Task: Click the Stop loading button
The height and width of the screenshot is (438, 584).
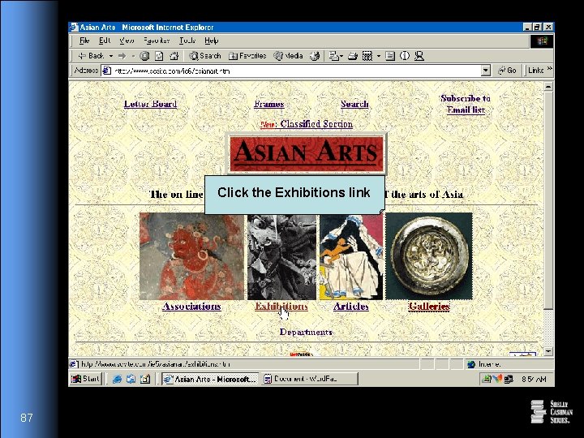Action: point(144,56)
